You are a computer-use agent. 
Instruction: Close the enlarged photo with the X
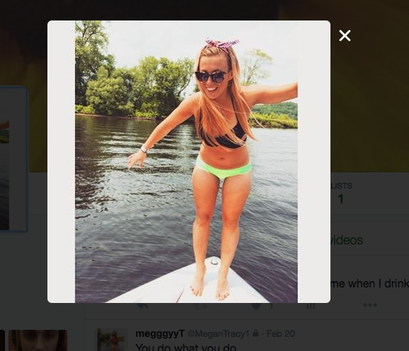(x=345, y=35)
